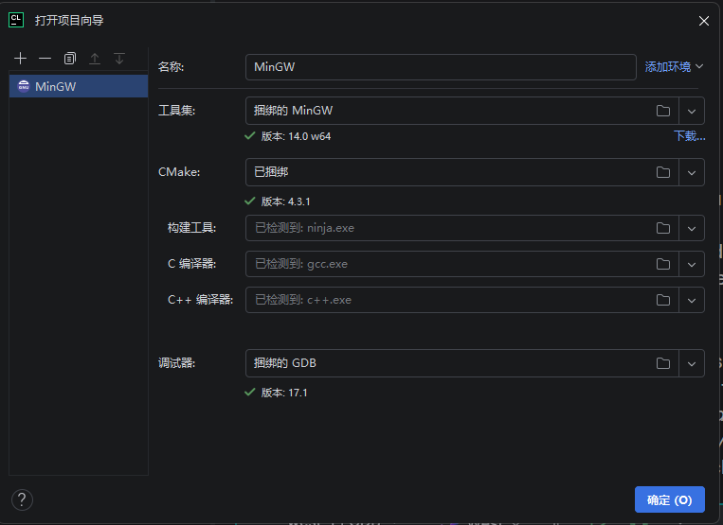Browse folder for 工具集 toolset path
Viewport: 723px width, 525px height.
pyautogui.click(x=663, y=111)
